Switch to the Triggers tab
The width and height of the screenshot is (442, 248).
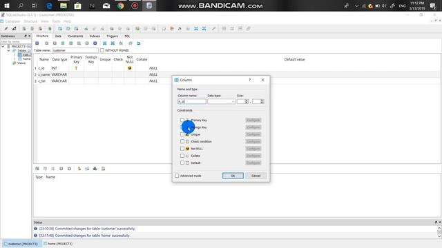112,37
